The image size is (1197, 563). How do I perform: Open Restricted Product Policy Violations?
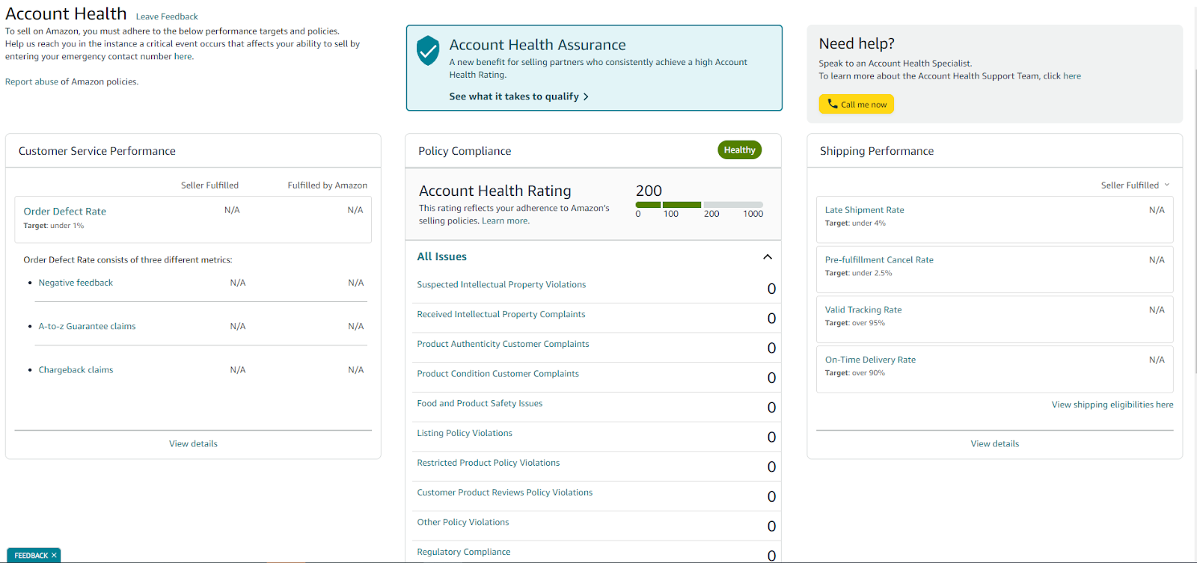[488, 464]
